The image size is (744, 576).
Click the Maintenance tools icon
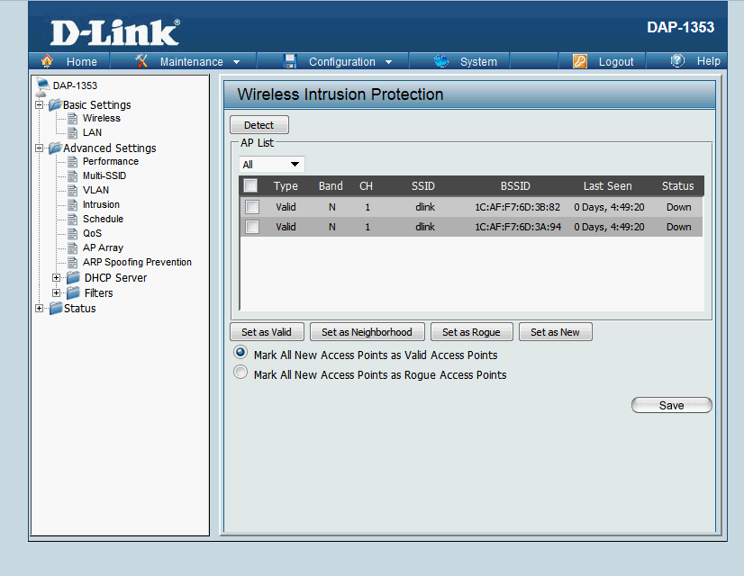point(141,61)
